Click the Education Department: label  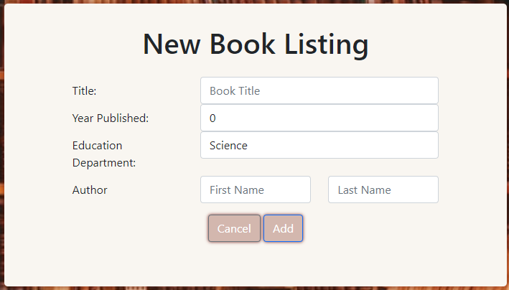click(104, 154)
